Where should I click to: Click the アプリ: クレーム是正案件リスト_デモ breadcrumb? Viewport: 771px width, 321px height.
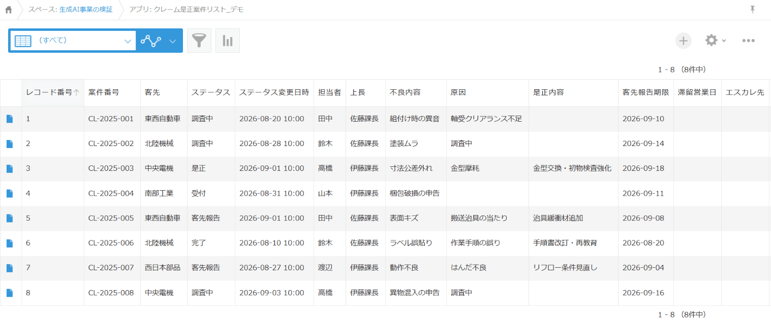186,10
